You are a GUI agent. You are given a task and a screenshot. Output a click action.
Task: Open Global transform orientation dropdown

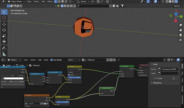[83, 2]
